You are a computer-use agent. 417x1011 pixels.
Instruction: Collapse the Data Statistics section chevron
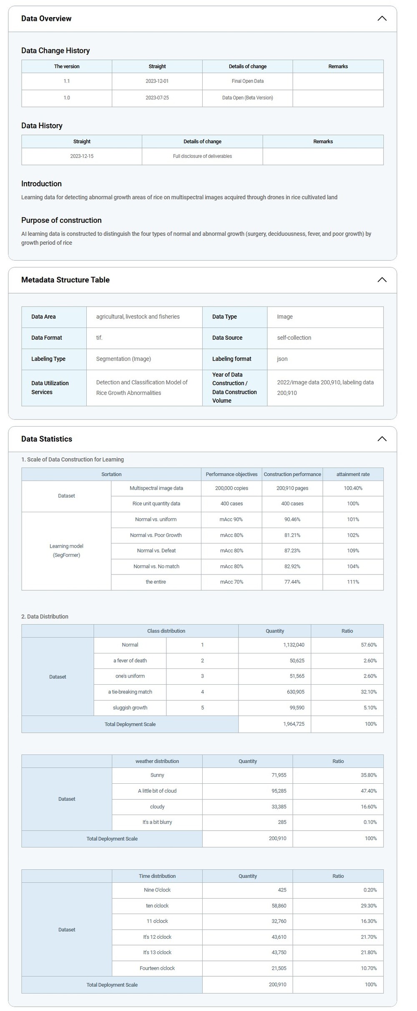(382, 439)
